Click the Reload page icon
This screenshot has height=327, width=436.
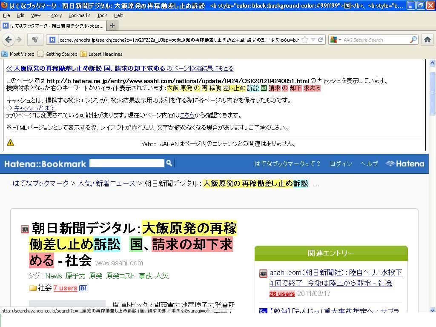[x=320, y=40]
